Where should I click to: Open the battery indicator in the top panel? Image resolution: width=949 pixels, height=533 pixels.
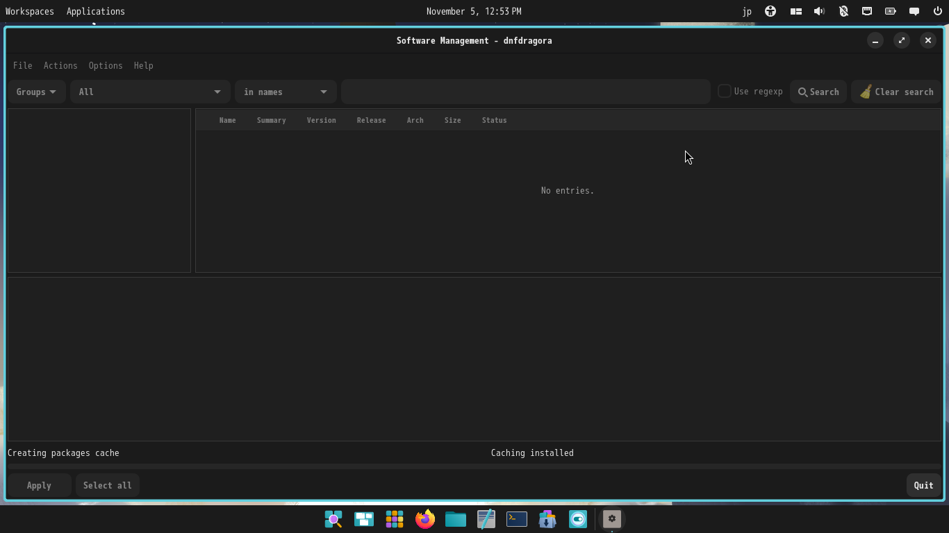coord(891,11)
